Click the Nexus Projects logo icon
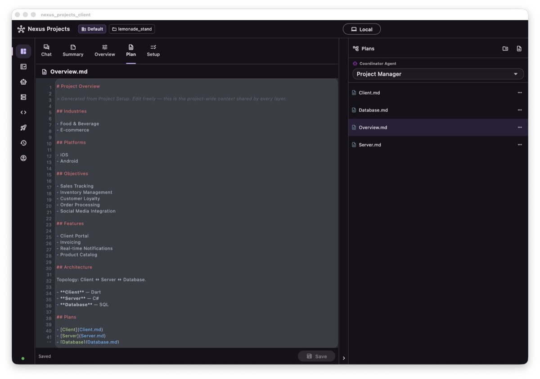 [x=21, y=29]
